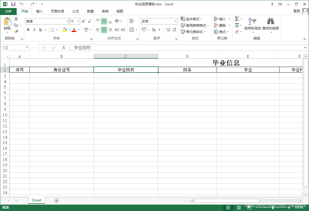Image resolution: width=309 pixels, height=211 pixels.
Task: Click the AutoSum sigma icon
Action: (x=237, y=19)
